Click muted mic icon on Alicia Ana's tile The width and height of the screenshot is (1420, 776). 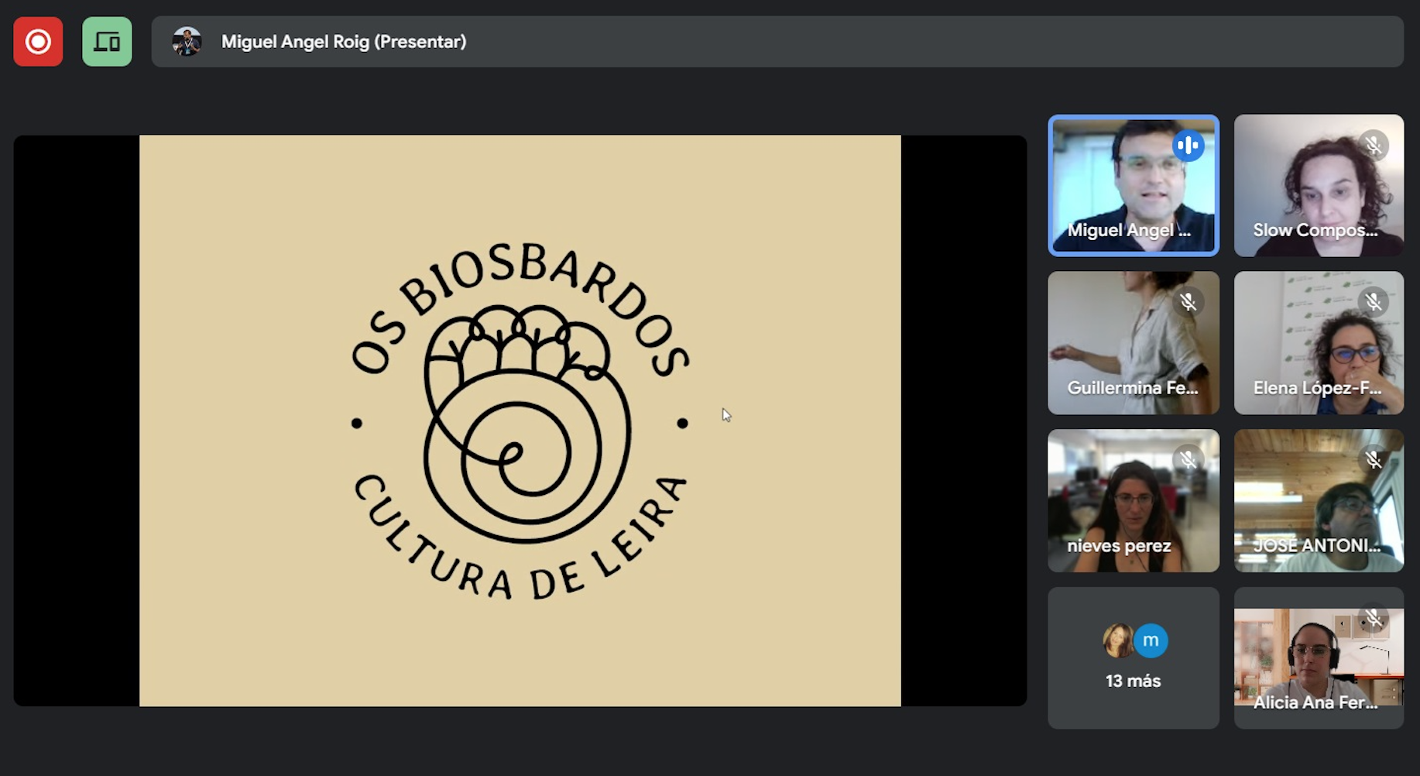coord(1374,618)
